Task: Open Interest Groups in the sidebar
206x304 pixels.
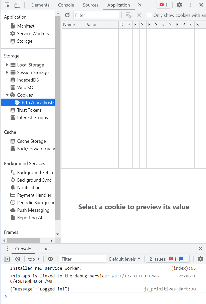Action: pos(29,118)
